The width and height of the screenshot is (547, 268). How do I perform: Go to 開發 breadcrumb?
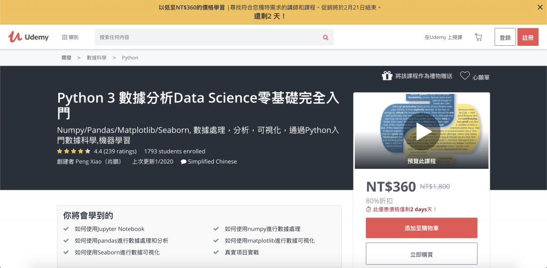coord(66,58)
